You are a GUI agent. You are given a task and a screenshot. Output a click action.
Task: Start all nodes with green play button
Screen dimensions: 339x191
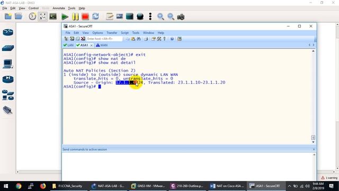coord(65,16)
